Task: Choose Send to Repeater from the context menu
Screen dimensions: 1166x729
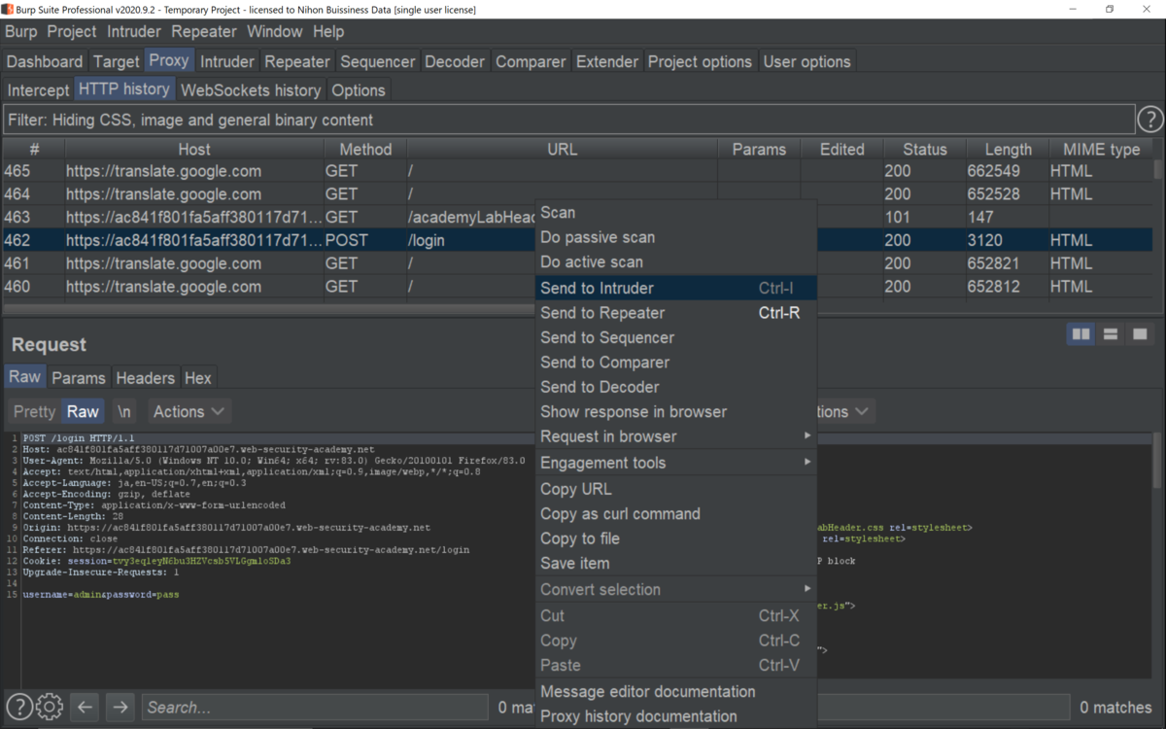Action: click(x=676, y=313)
